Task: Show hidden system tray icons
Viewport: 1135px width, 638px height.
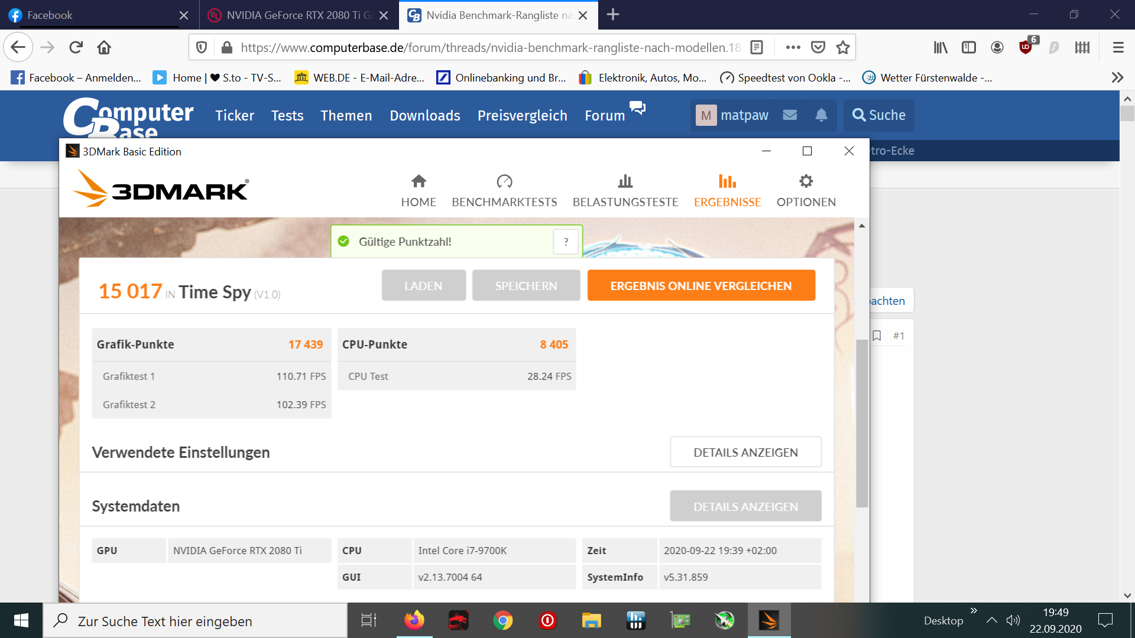Action: [991, 620]
